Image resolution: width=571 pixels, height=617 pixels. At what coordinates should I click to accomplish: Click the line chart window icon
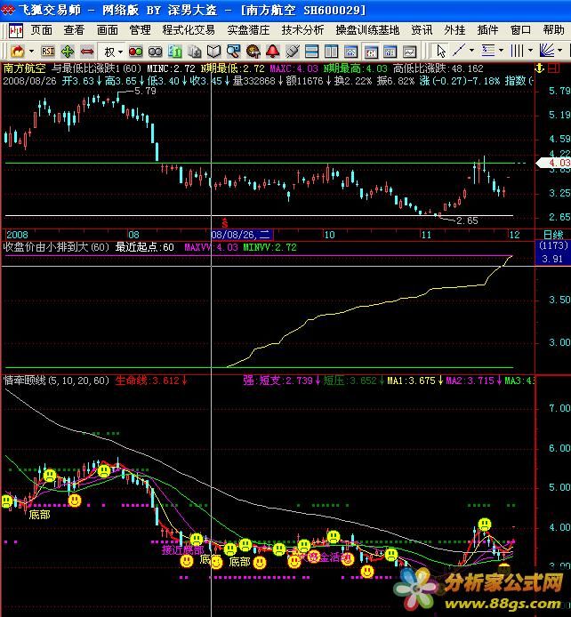(x=410, y=52)
